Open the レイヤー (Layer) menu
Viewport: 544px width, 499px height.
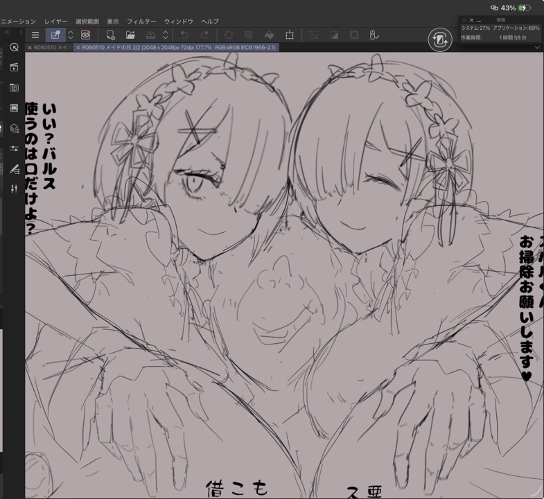[56, 21]
